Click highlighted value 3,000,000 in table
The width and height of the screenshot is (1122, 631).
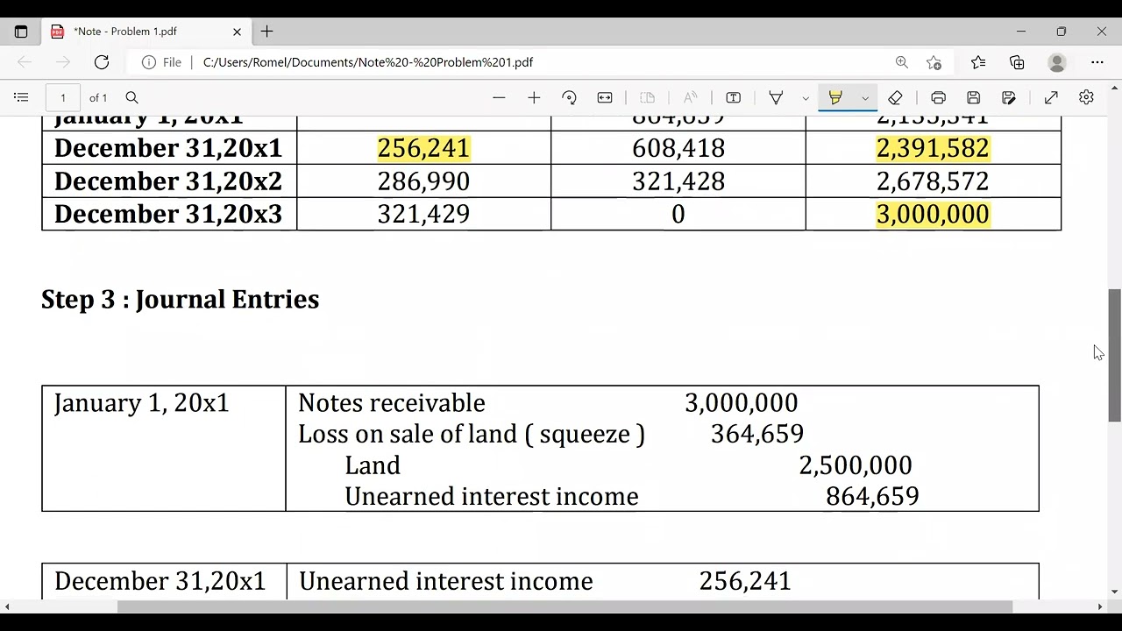933,215
